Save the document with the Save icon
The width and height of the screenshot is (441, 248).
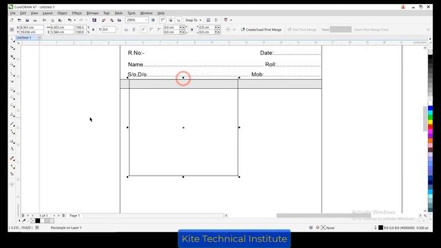pos(28,20)
